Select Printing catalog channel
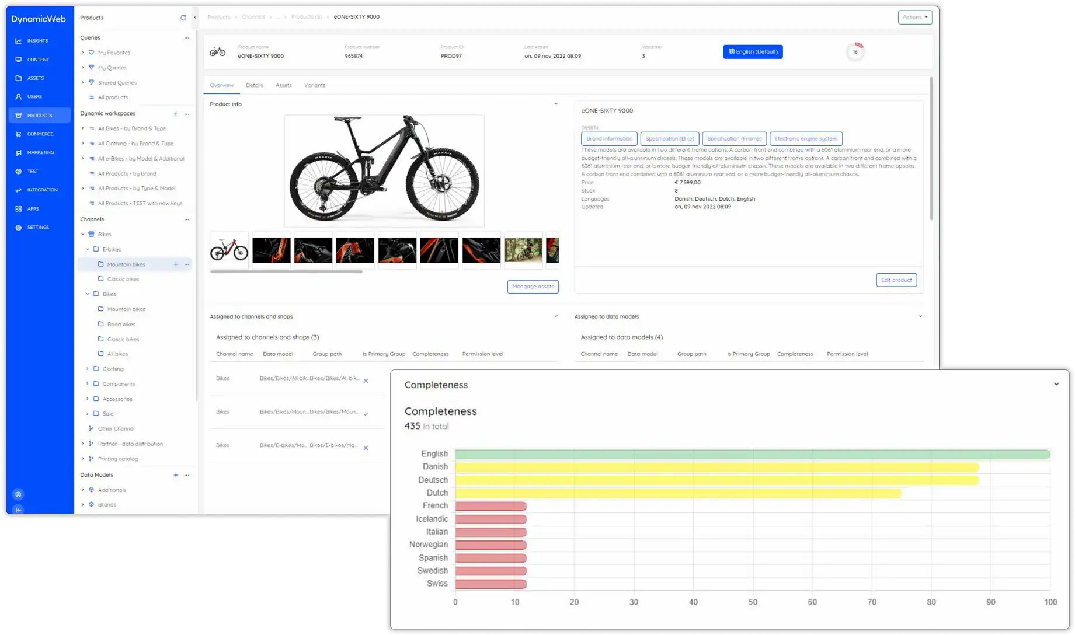The width and height of the screenshot is (1075, 635). point(118,459)
